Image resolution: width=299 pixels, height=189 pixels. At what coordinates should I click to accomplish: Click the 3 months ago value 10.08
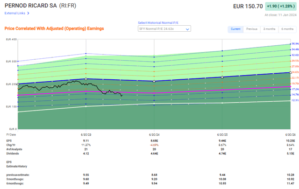[222, 179]
